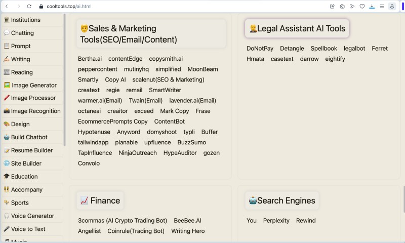
Task: Click Image Processor in the sidebar
Action: 32,98
